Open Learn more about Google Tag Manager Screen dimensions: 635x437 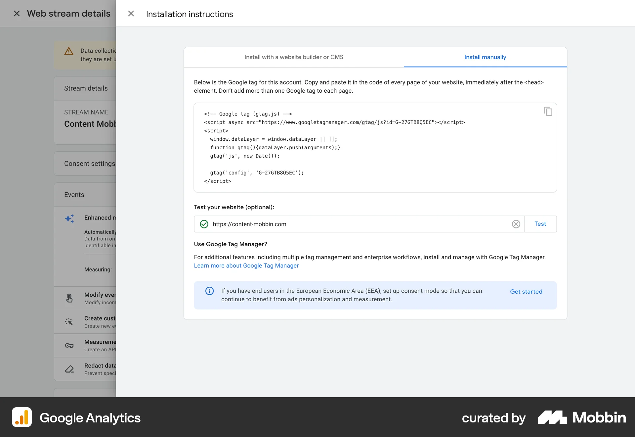point(246,266)
